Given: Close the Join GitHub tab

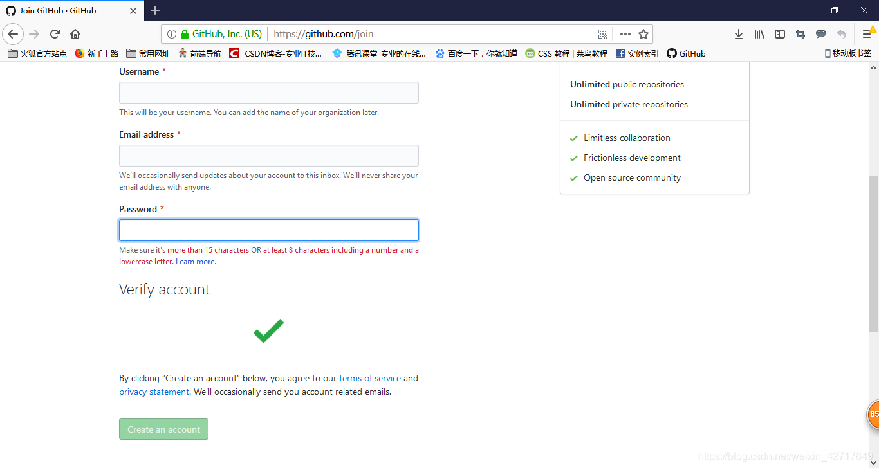Looking at the screenshot, I should [134, 11].
